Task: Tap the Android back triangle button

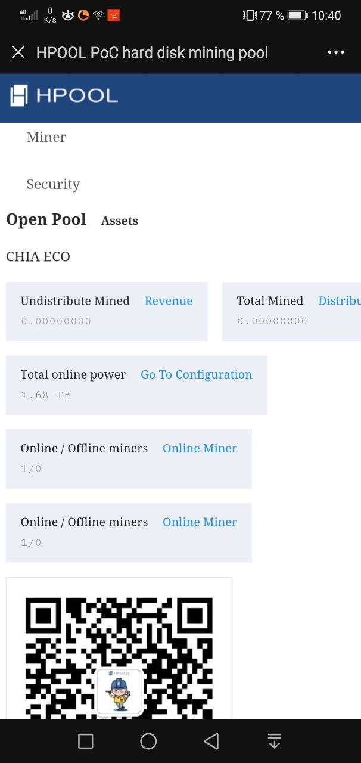Action: (x=211, y=741)
